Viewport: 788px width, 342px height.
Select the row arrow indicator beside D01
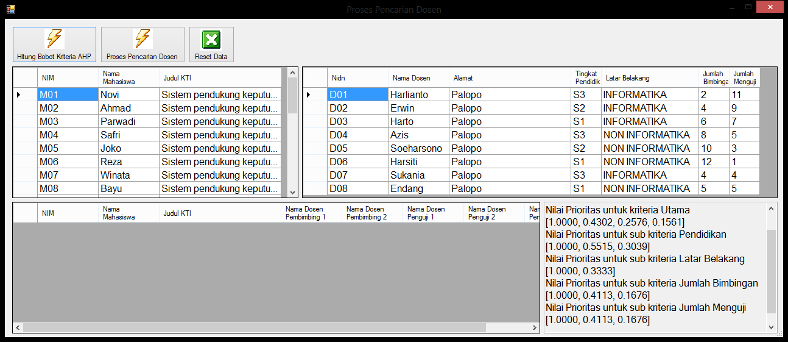[308, 94]
